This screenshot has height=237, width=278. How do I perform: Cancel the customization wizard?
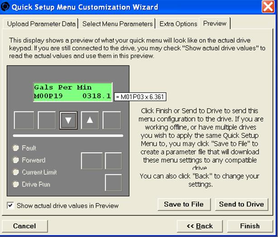[x=24, y=226]
